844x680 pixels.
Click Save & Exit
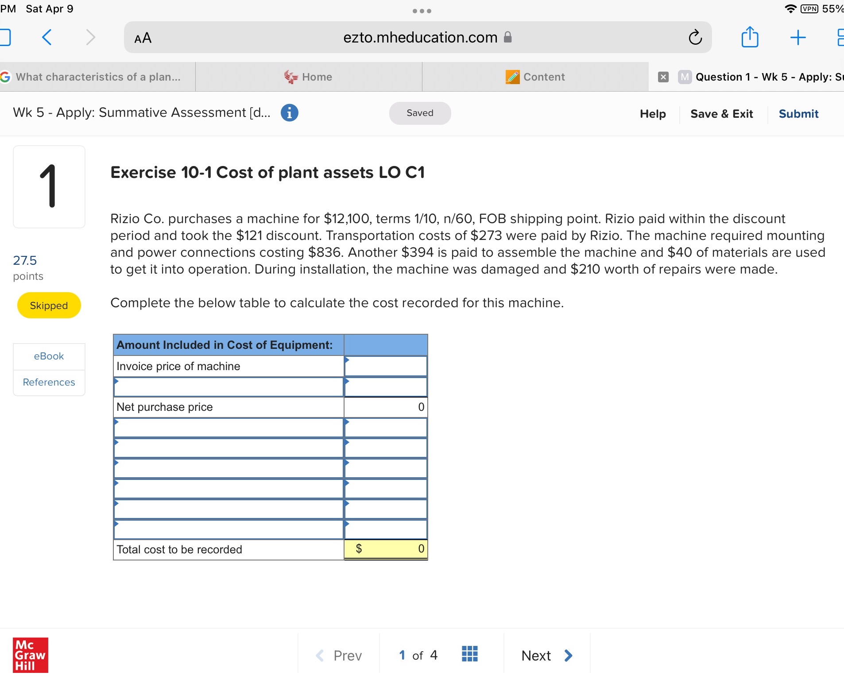(x=722, y=114)
